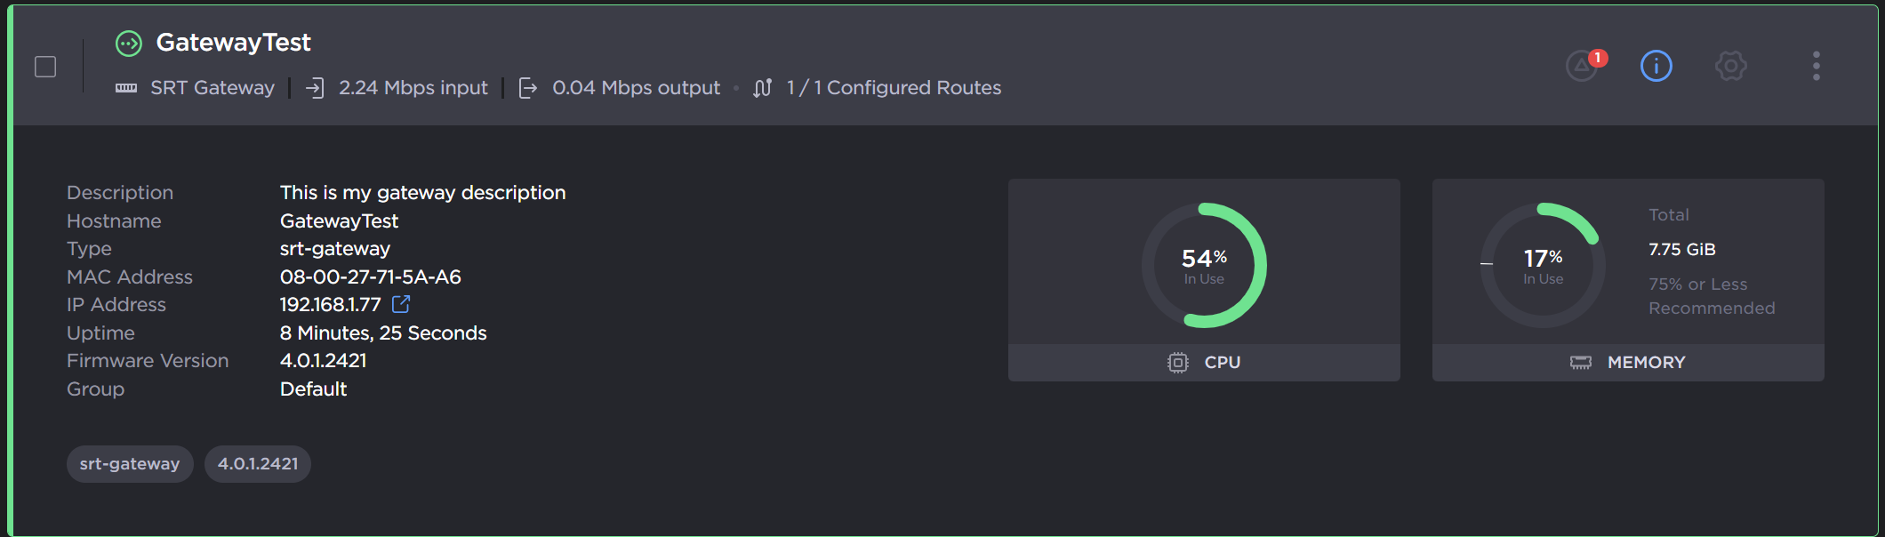Click the 4.0.1.2421 firmware tag
1885x537 pixels.
point(258,463)
